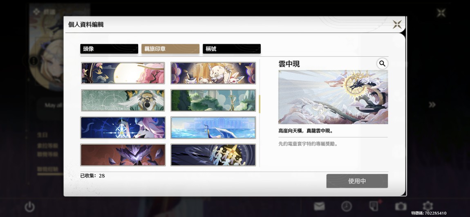The height and width of the screenshot is (217, 470).
Task: Select the ocean and whale stamp
Action: tap(213, 128)
